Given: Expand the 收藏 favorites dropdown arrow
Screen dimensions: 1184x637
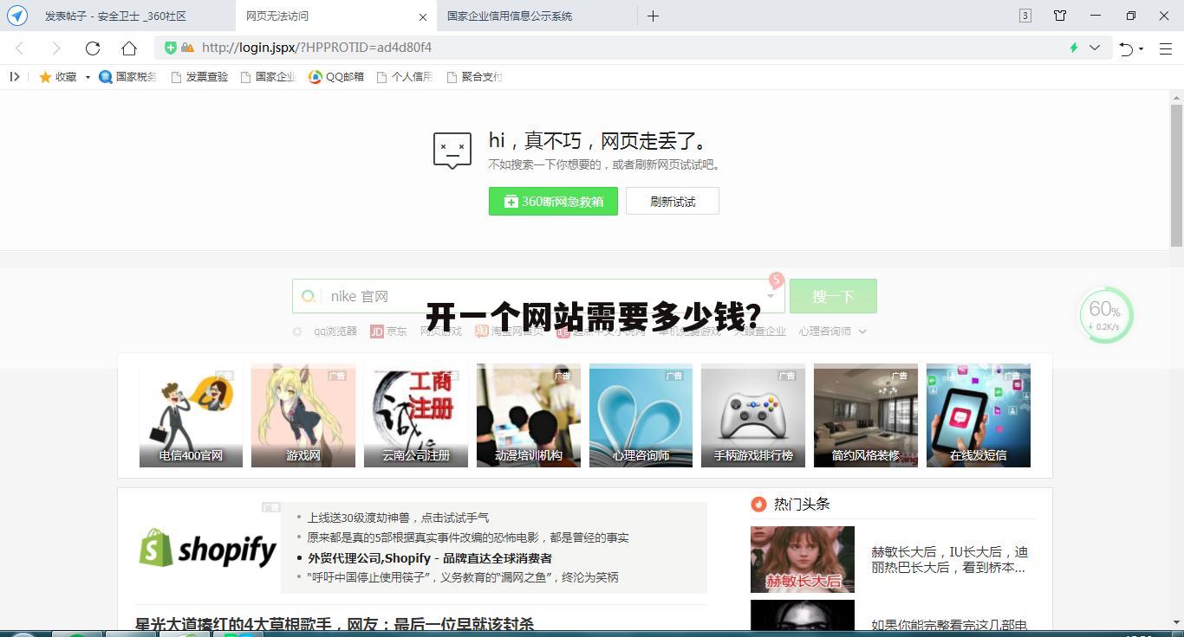Looking at the screenshot, I should 88,77.
